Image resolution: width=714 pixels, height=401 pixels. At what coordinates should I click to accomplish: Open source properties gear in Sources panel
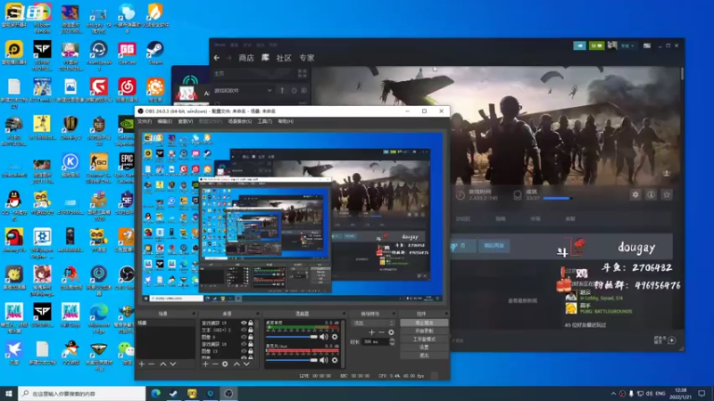click(x=225, y=364)
